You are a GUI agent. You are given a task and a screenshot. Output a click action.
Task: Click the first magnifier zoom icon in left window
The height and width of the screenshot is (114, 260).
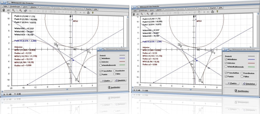click(x=13, y=10)
